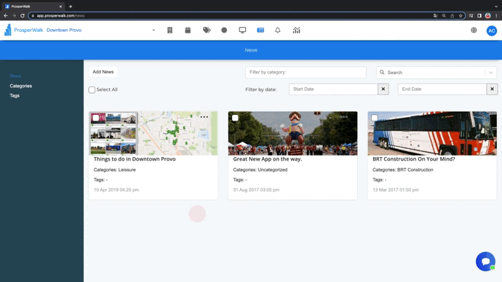
Task: Click the Add News button
Action: pos(103,72)
